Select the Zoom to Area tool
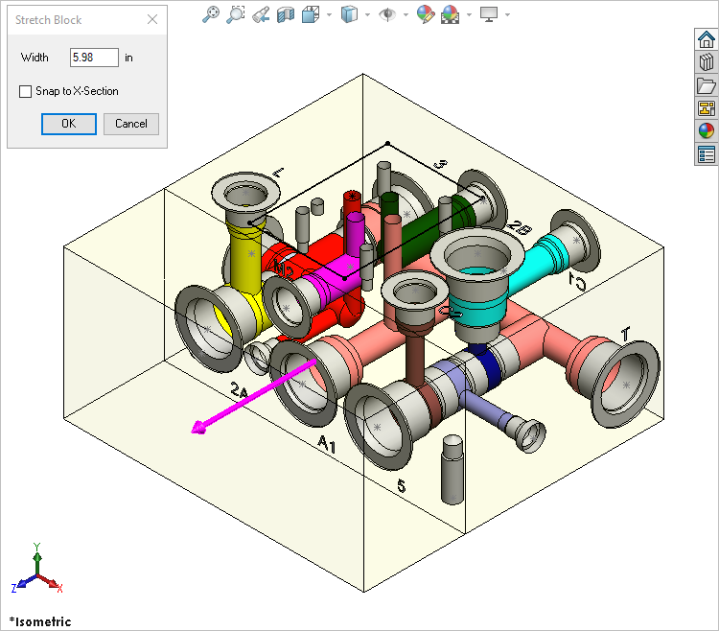719x631 pixels. [x=235, y=14]
